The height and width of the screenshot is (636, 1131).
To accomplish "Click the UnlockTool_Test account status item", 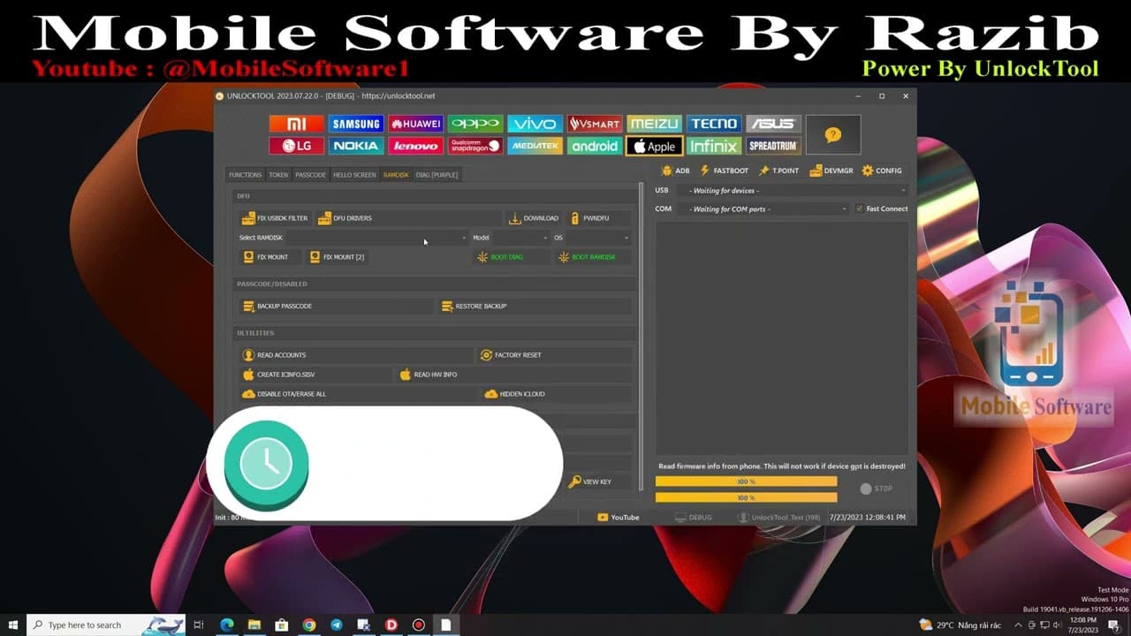I will (x=779, y=518).
